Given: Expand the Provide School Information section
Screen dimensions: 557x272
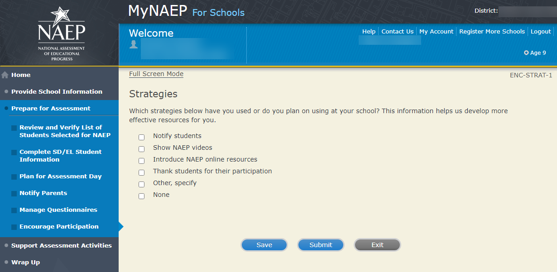Looking at the screenshot, I should (x=57, y=91).
